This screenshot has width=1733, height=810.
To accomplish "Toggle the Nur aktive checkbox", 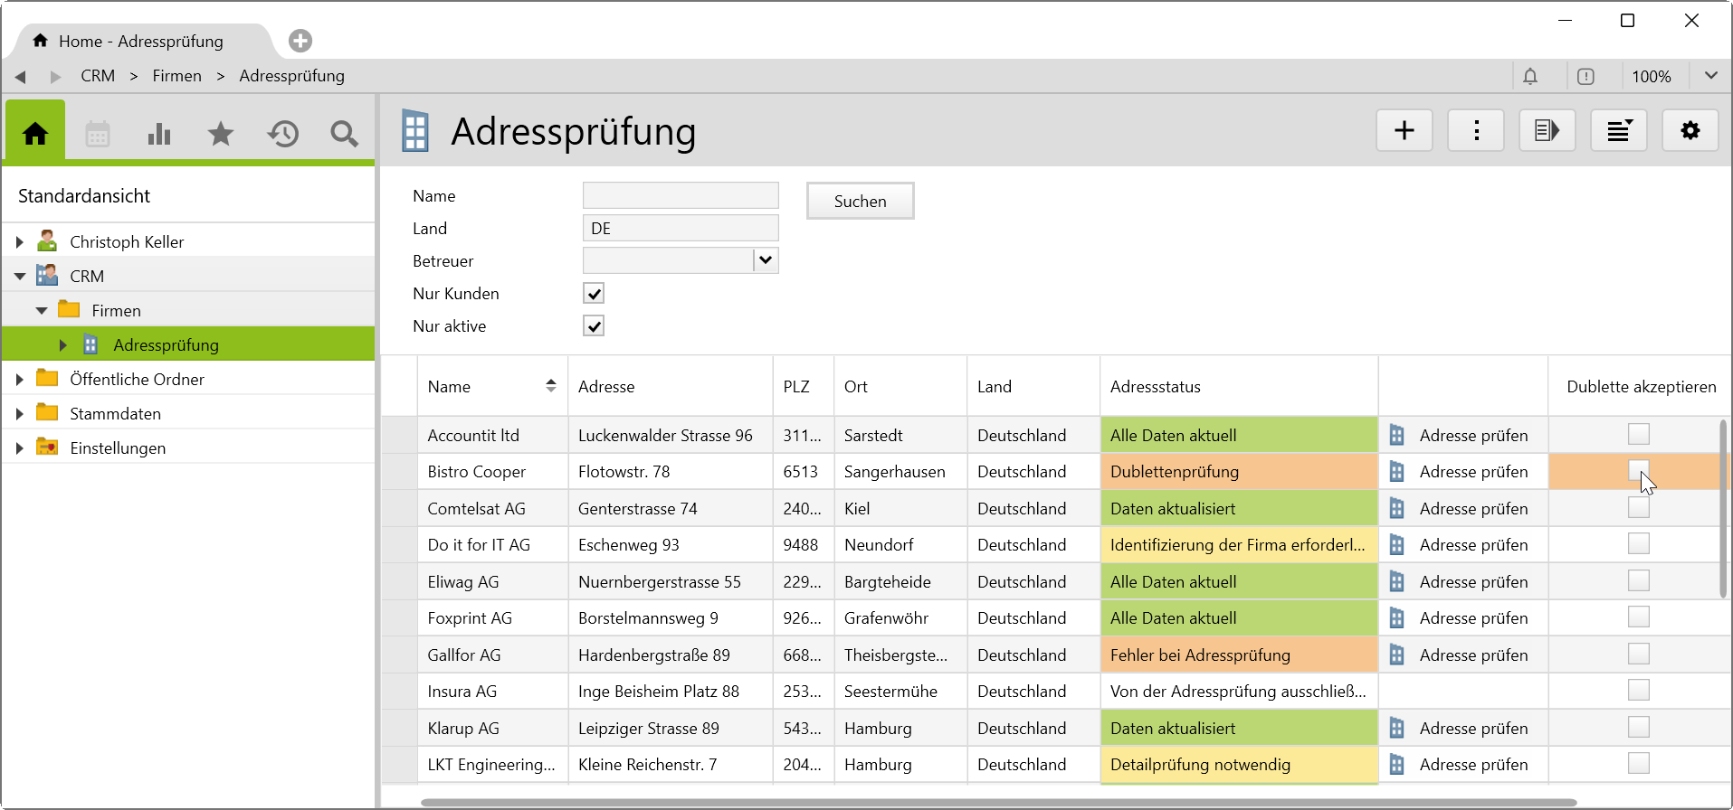I will point(594,326).
